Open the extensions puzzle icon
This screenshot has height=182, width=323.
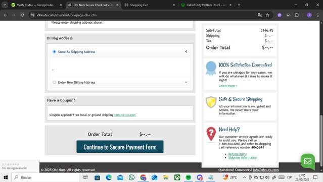tap(297, 15)
